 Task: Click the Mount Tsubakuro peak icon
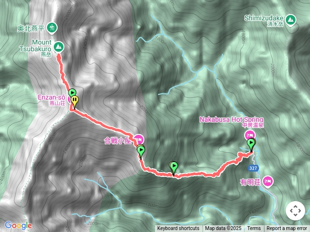[x=59, y=47]
